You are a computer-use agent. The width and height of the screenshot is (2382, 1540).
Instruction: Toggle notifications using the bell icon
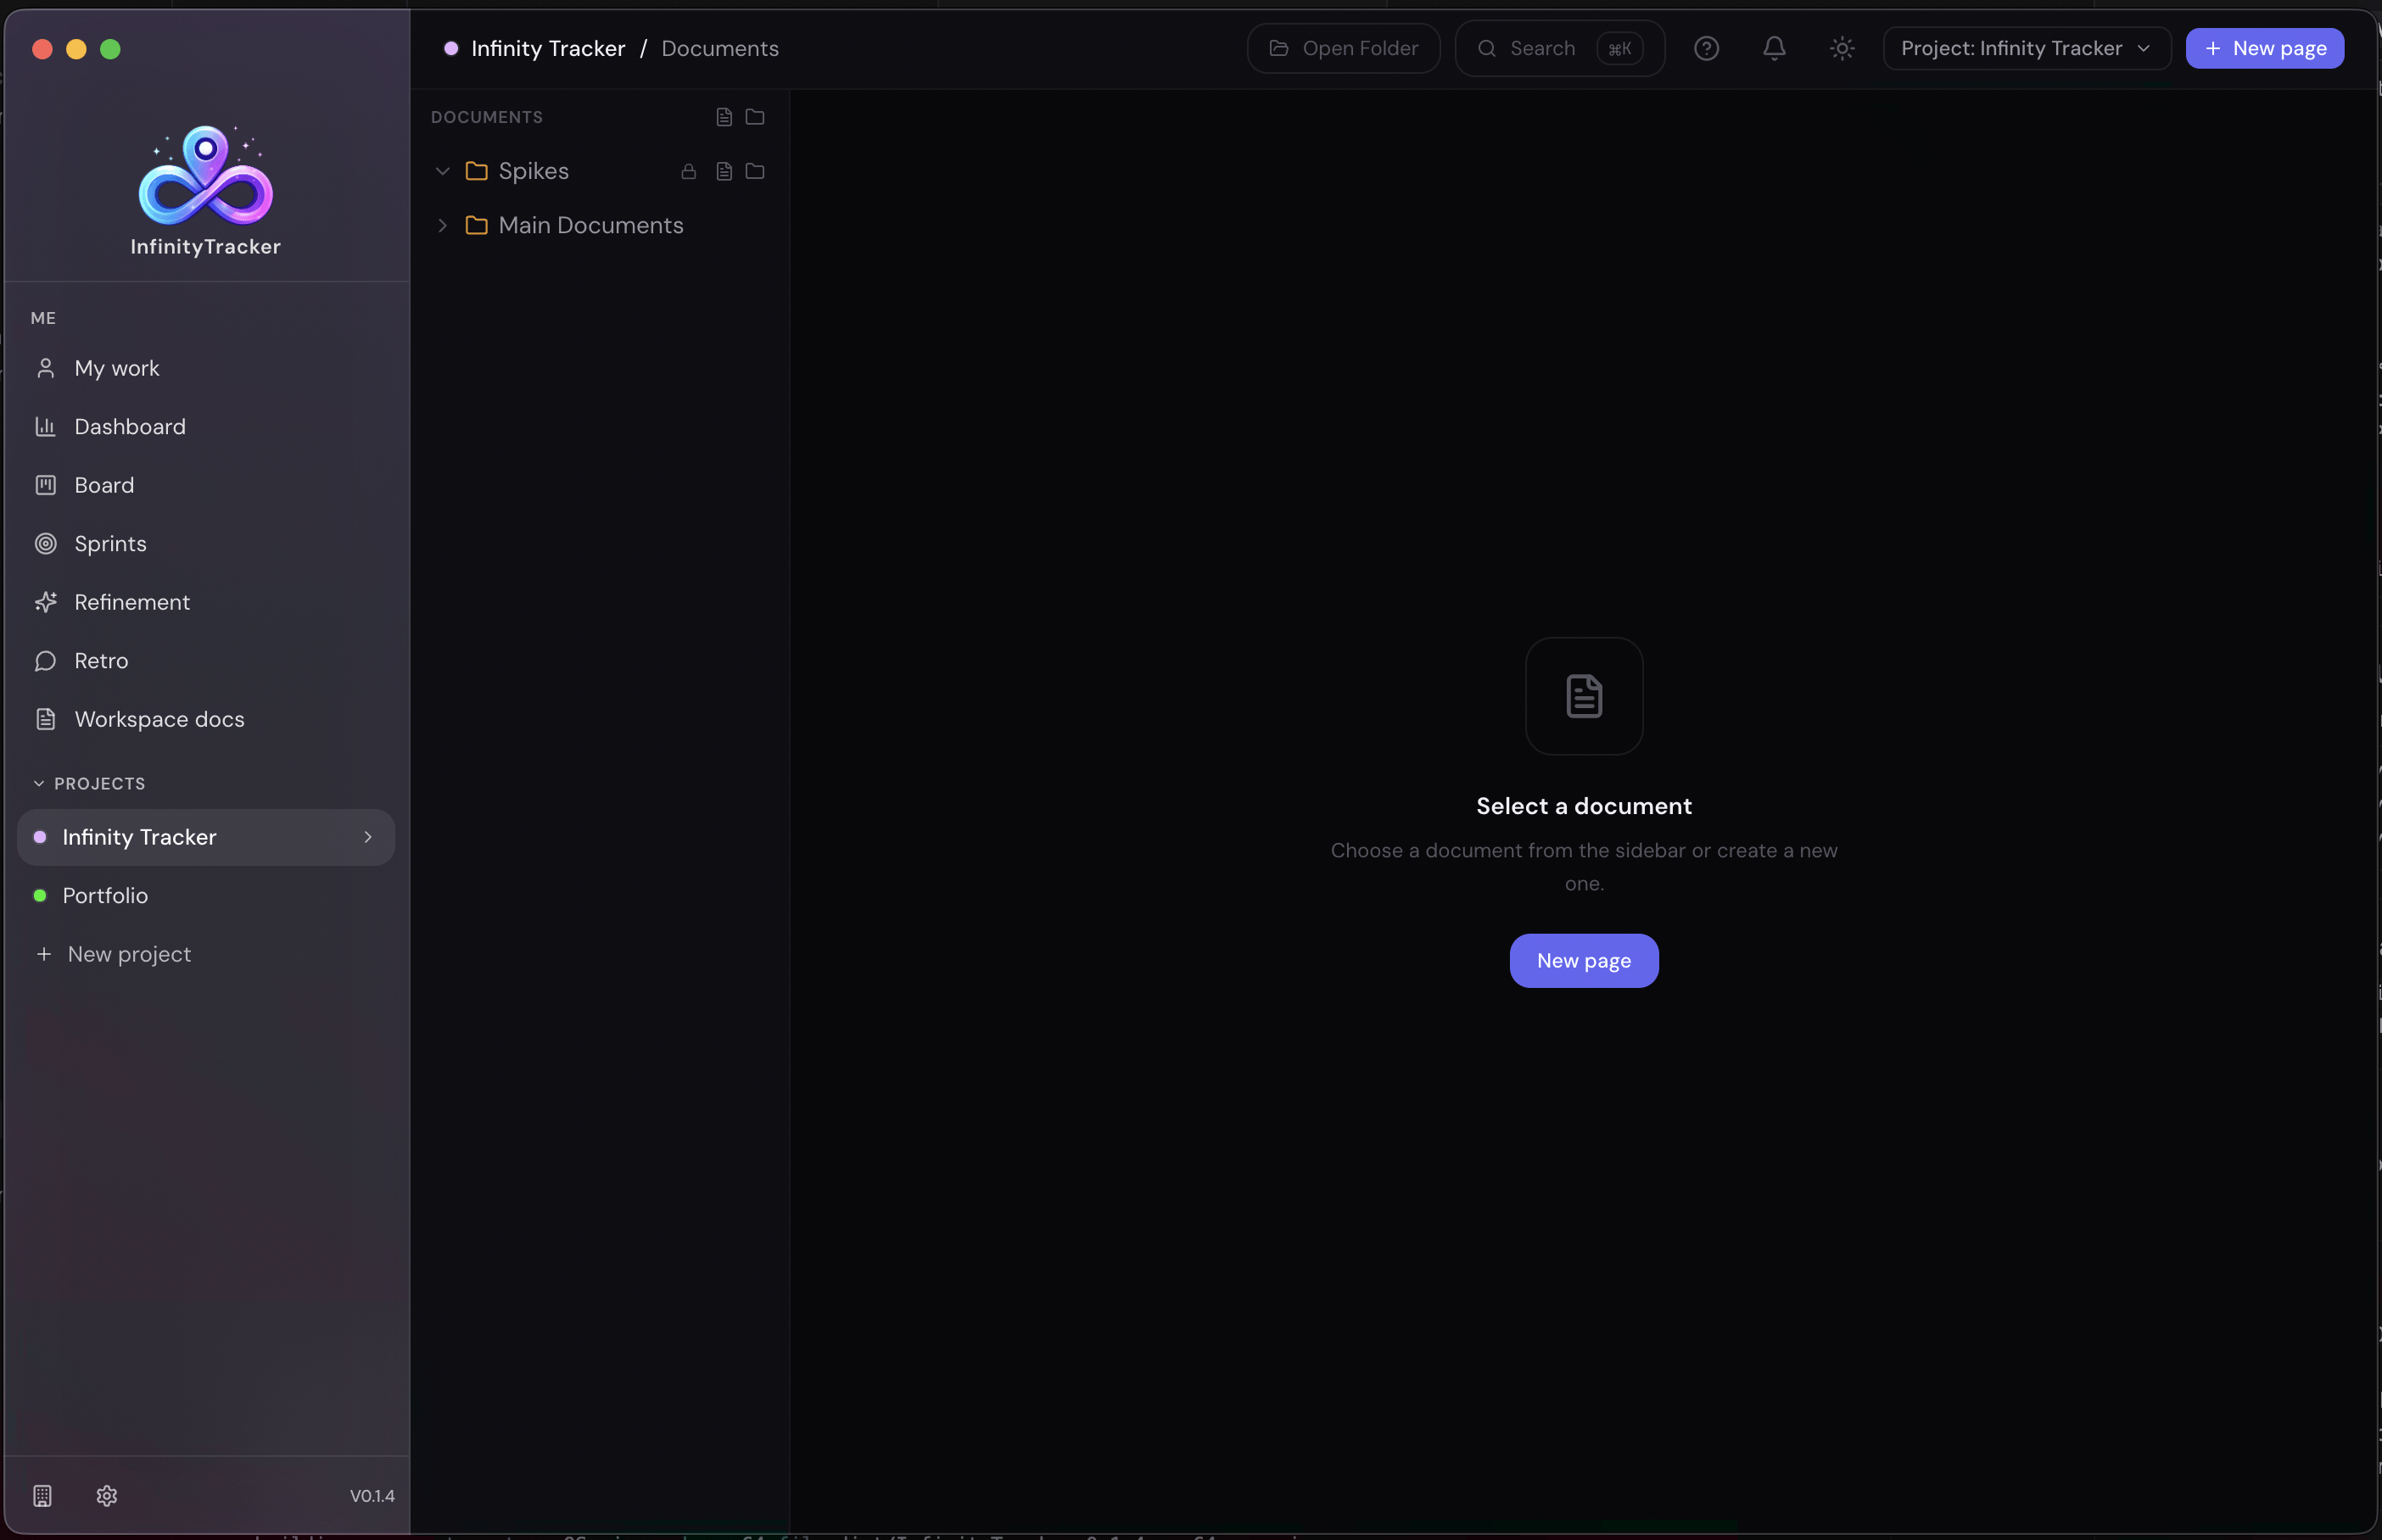tap(1774, 48)
